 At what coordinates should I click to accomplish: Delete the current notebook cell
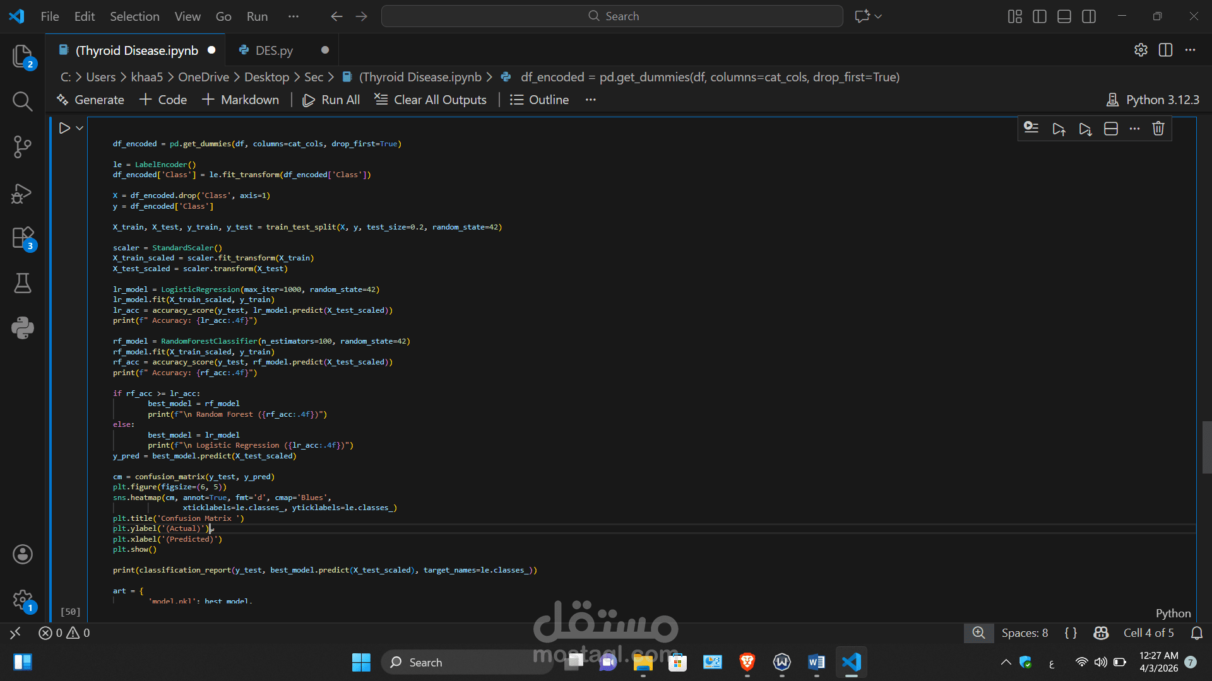click(x=1158, y=129)
